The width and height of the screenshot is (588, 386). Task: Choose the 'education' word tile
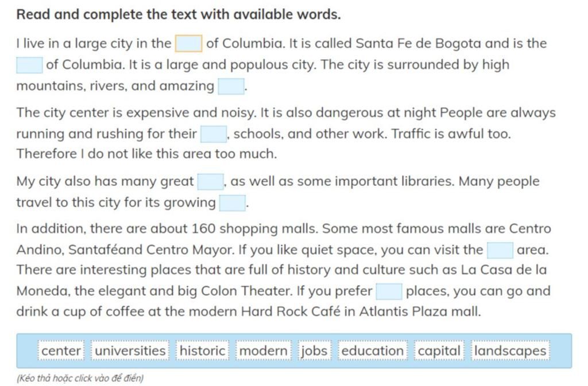[x=372, y=350]
